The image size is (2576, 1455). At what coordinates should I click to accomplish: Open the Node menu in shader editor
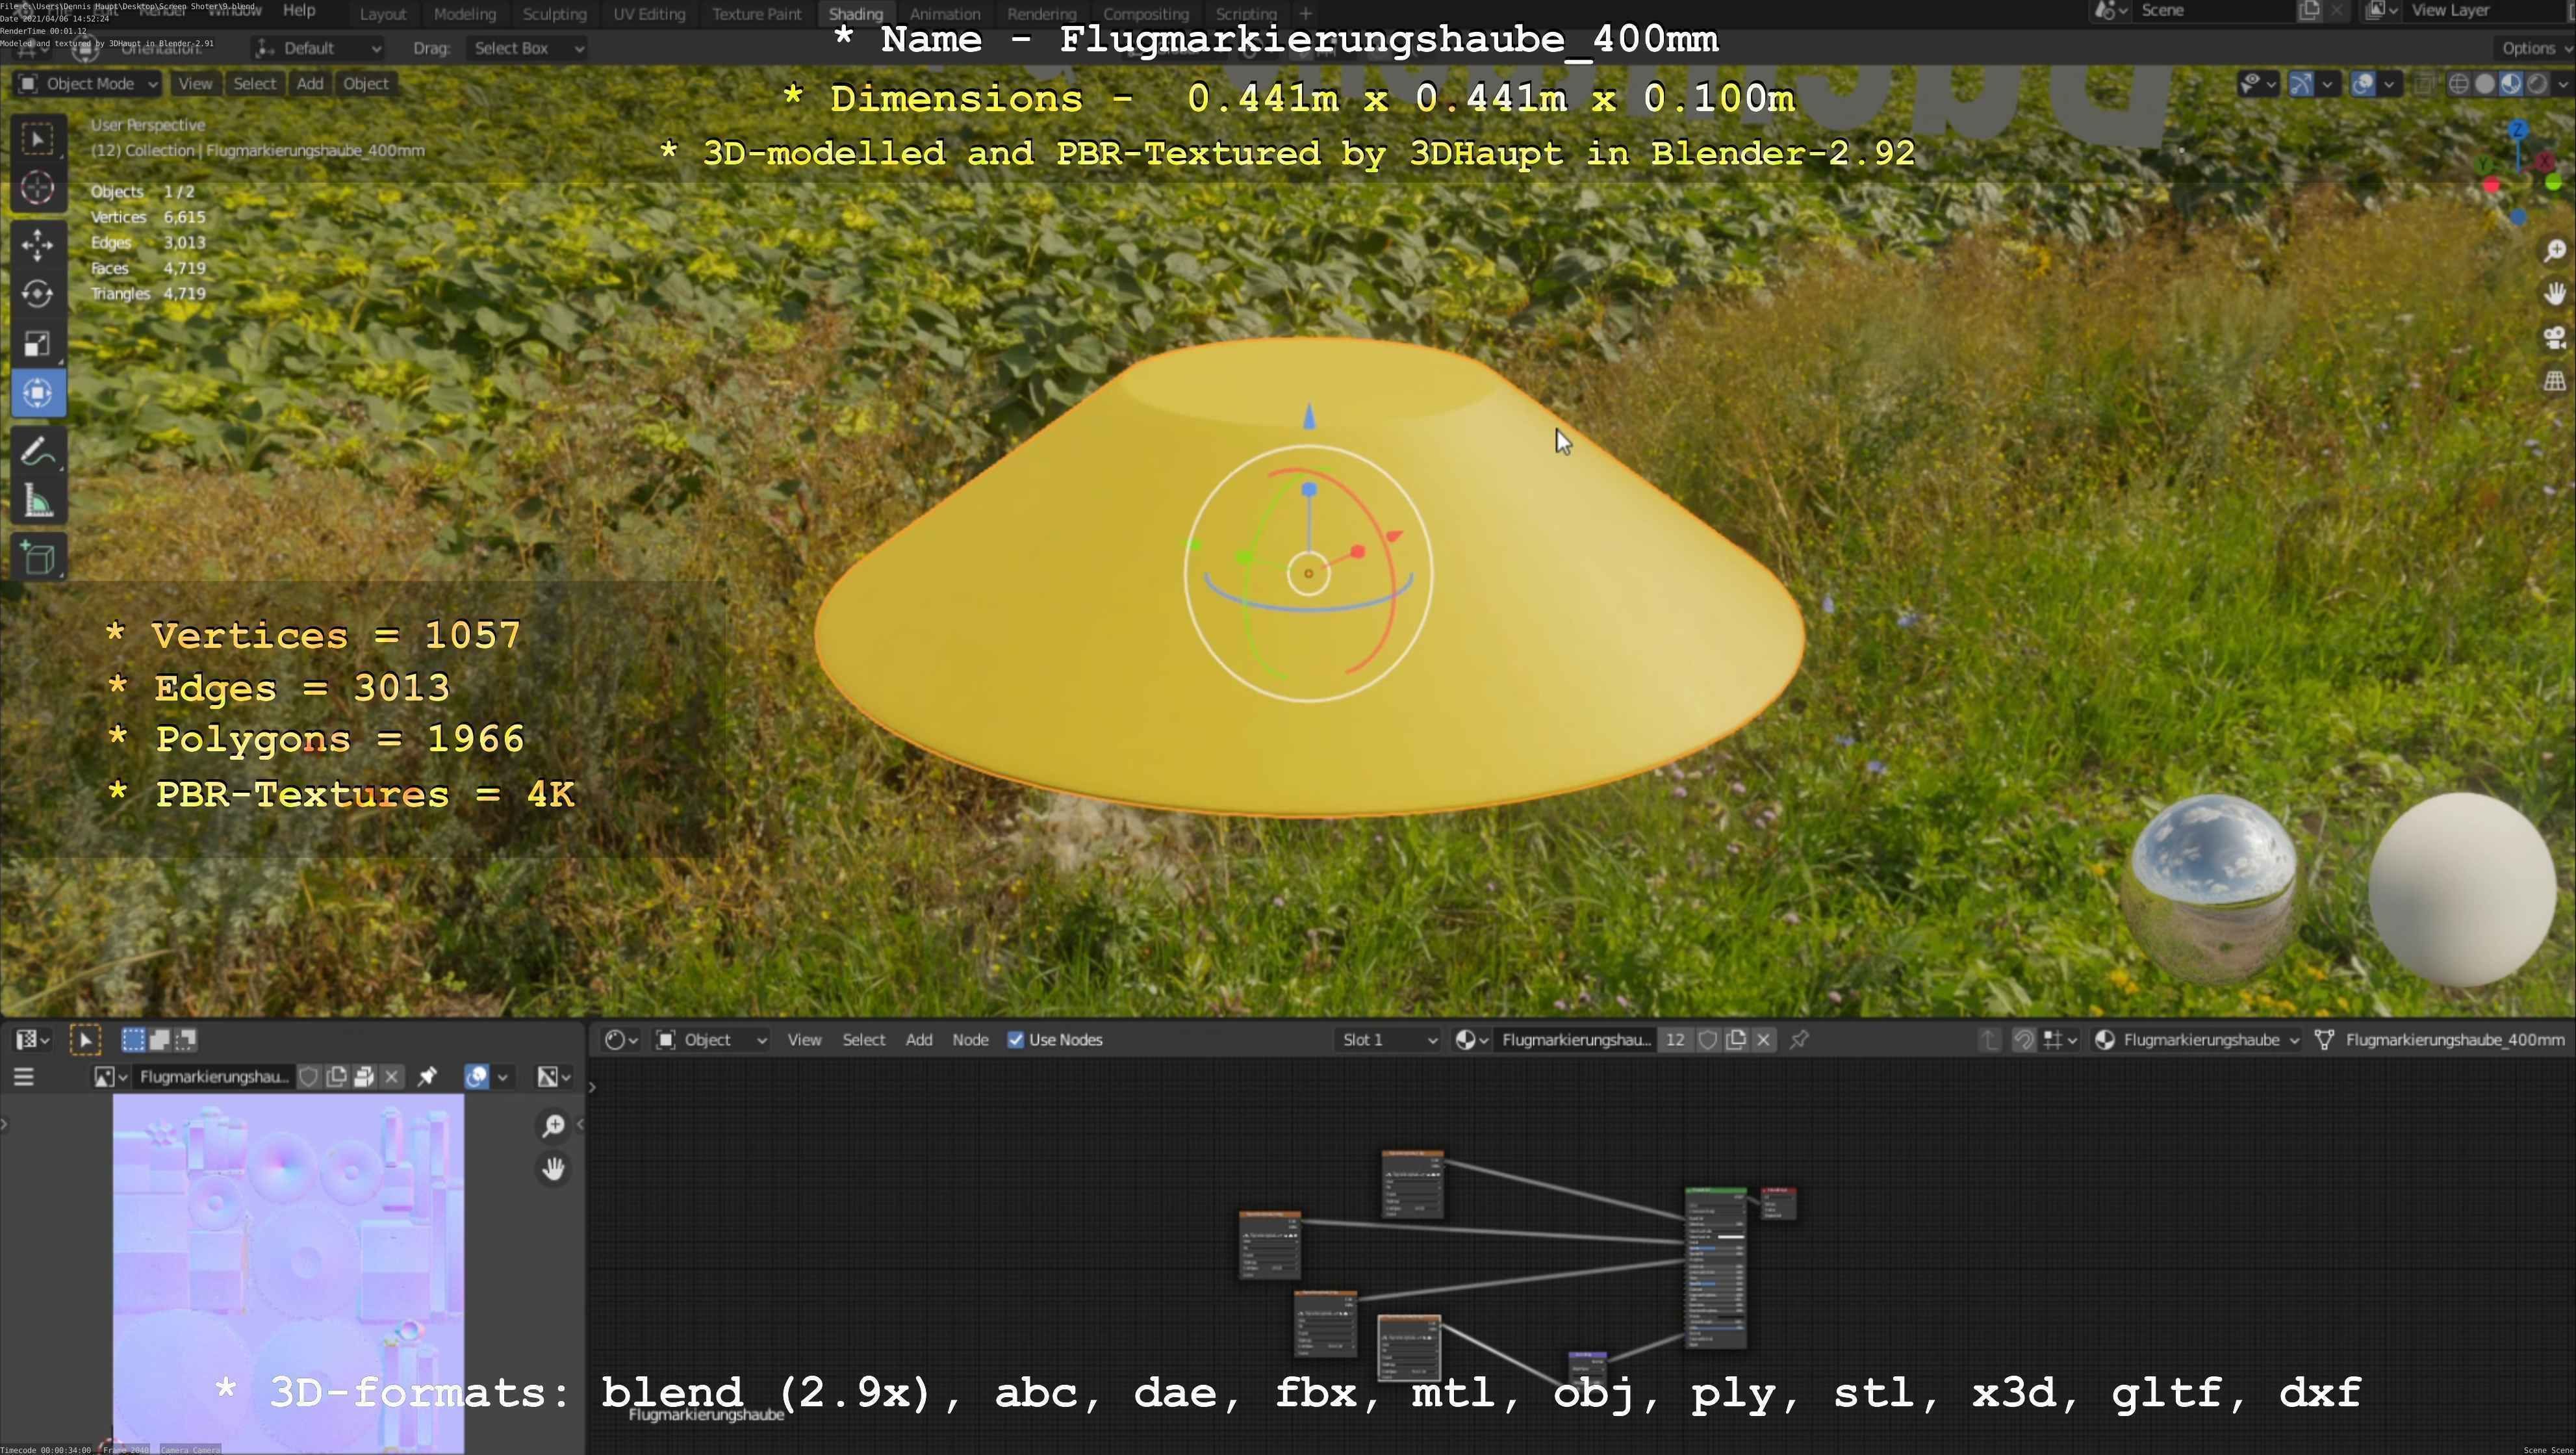[x=969, y=1040]
